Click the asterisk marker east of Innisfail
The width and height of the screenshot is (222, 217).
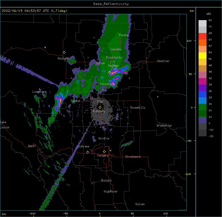pos(129,78)
